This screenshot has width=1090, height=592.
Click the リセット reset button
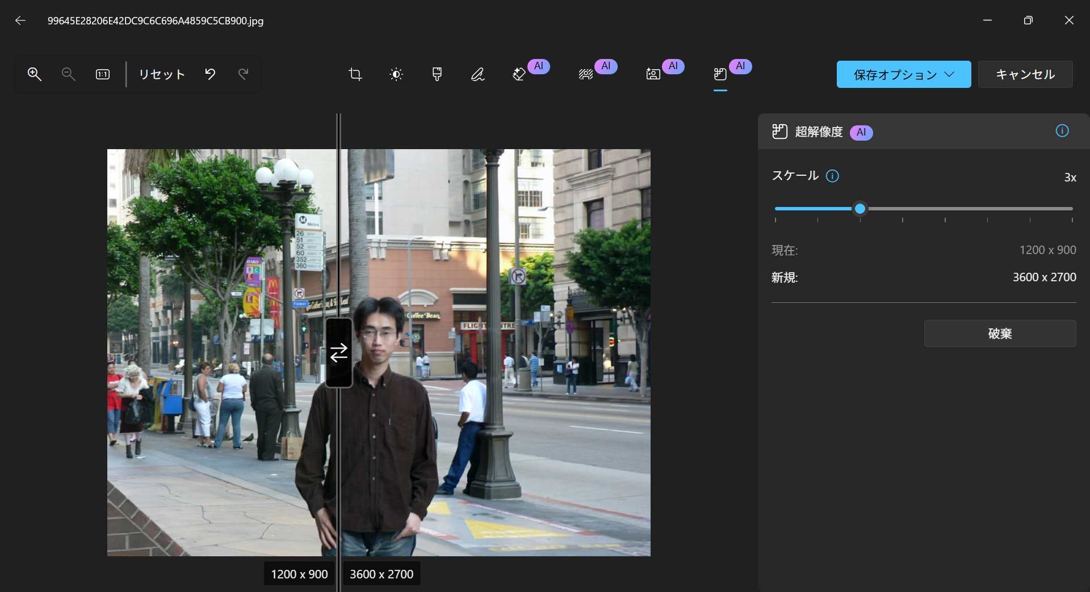point(162,74)
